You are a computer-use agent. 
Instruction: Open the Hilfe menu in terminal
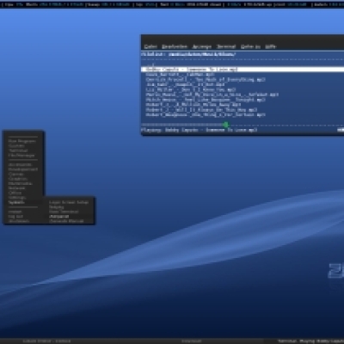[270, 46]
